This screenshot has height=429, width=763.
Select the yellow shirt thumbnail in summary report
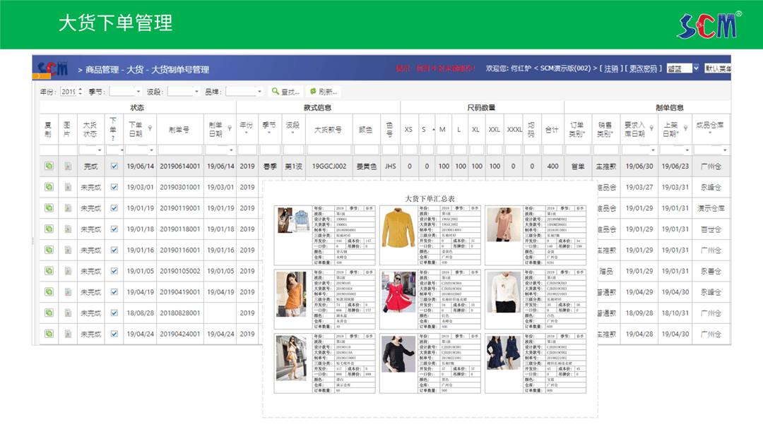point(398,229)
